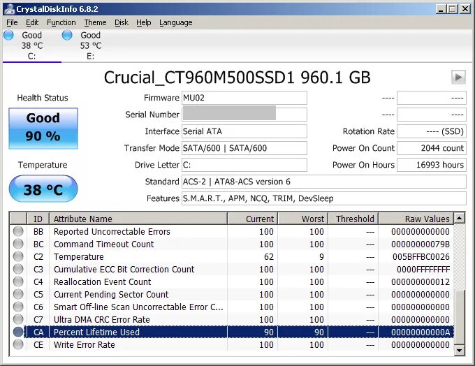The image size is (475, 366).
Task: Switch to the C: disk tab
Action: click(32, 45)
